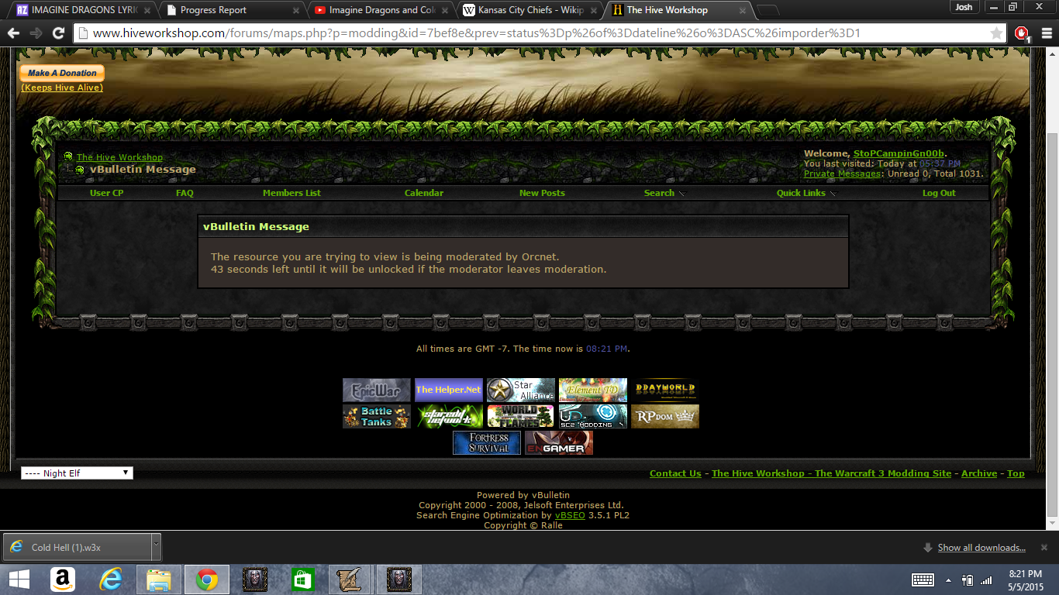Open the Night Elf style dropdown
This screenshot has width=1059, height=595.
coord(77,473)
